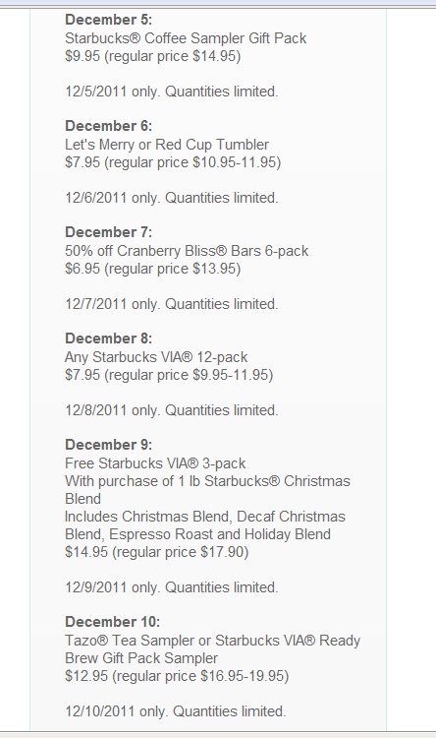
Task: Click the $7.95 regular price $10.95-11.95 line
Action: click(173, 162)
